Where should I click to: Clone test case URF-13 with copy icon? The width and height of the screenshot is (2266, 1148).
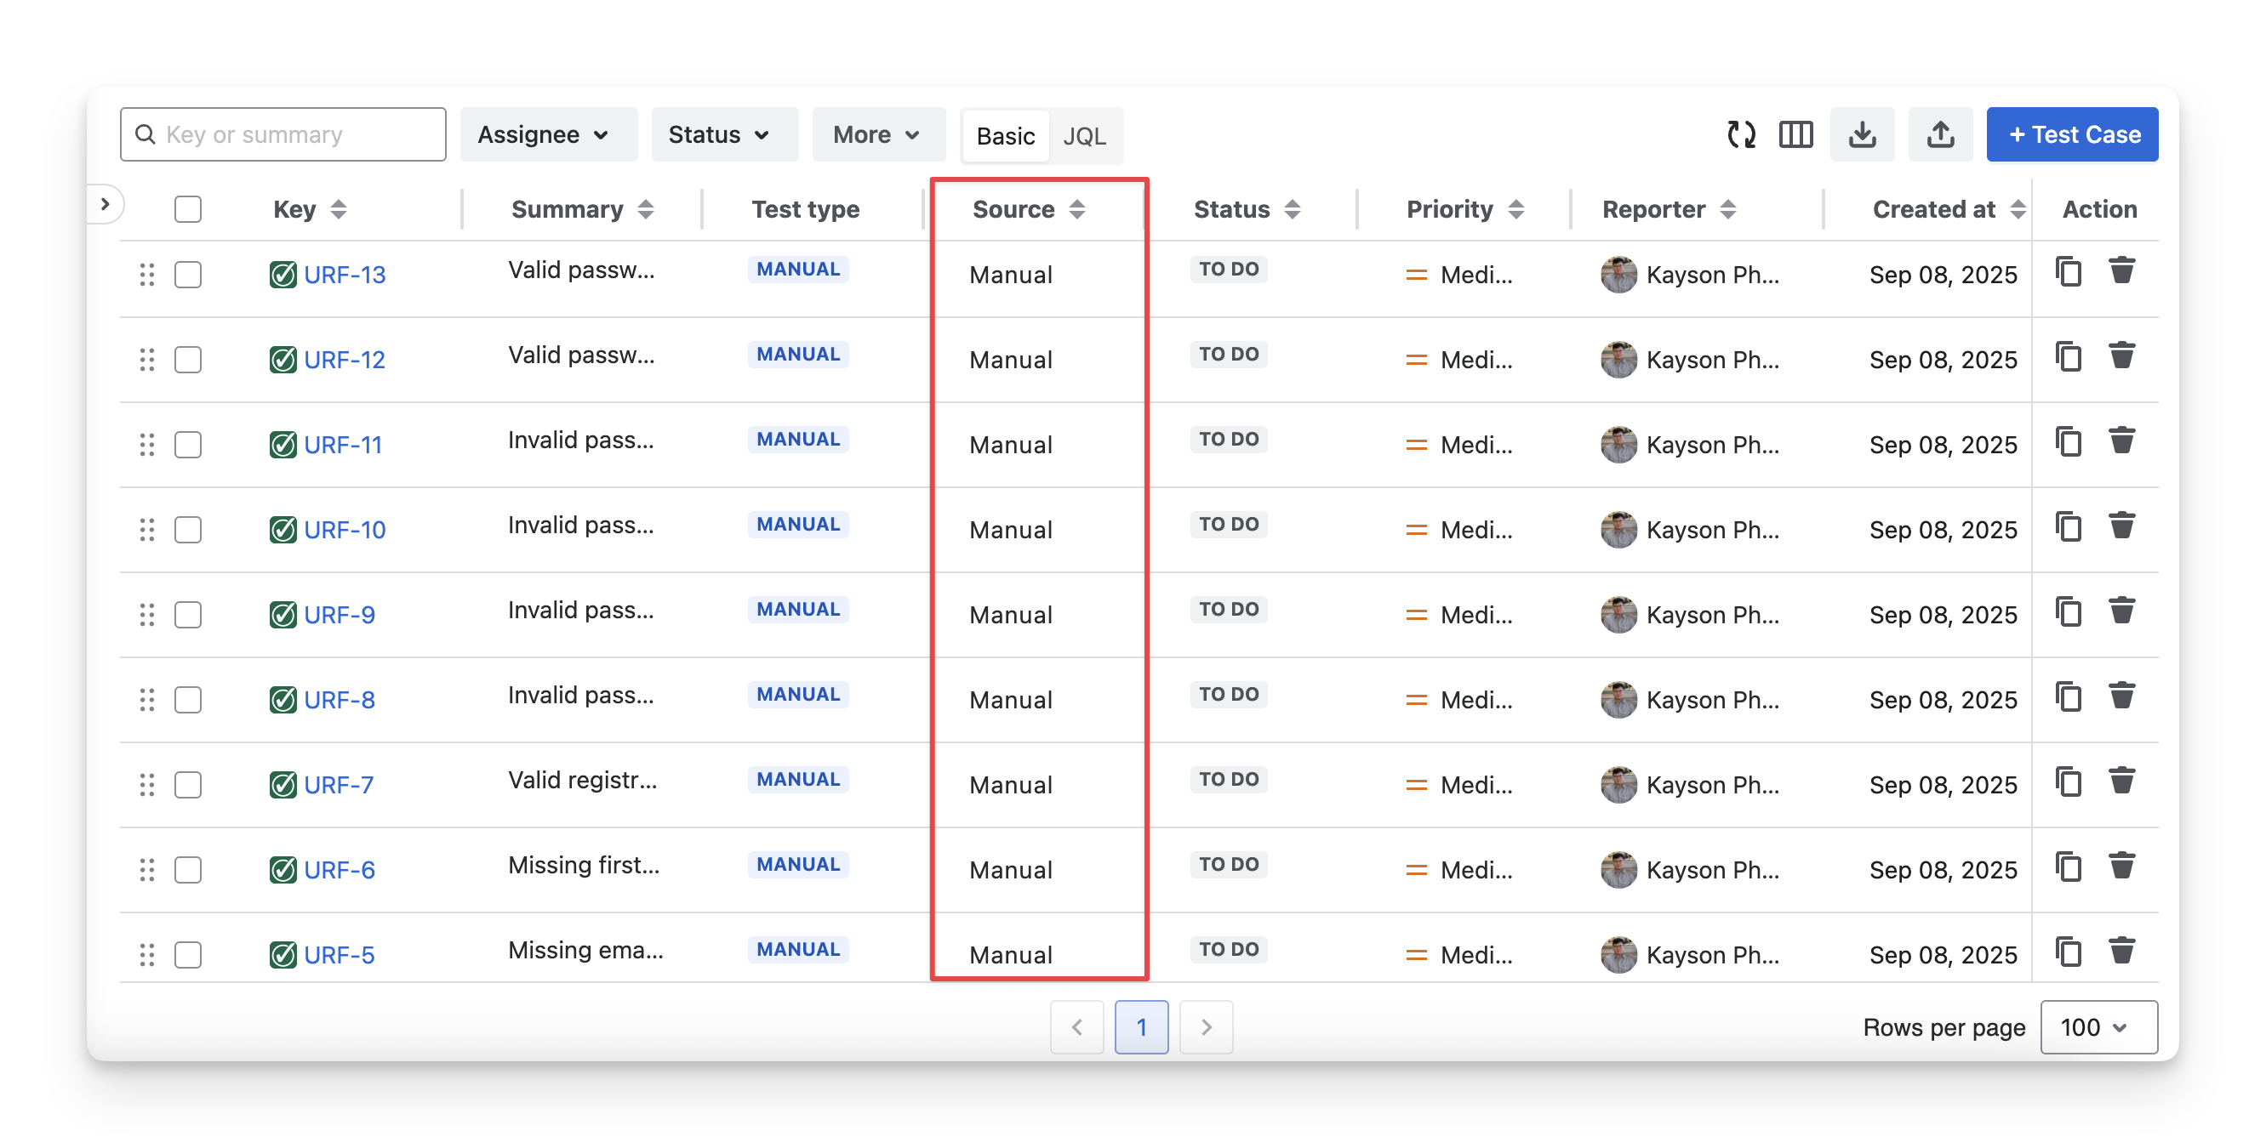point(2067,271)
